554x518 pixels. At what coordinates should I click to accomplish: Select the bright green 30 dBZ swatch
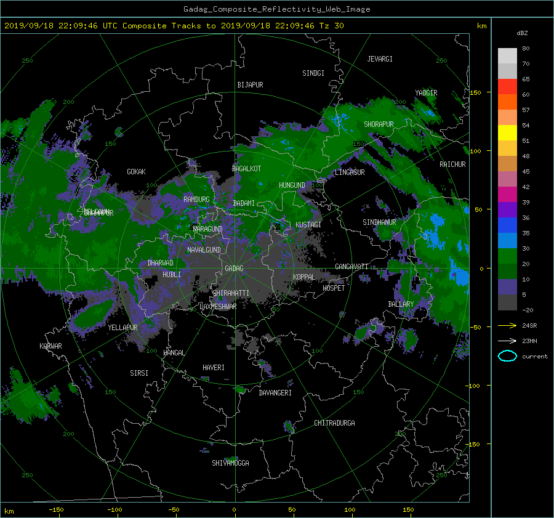[x=507, y=256]
